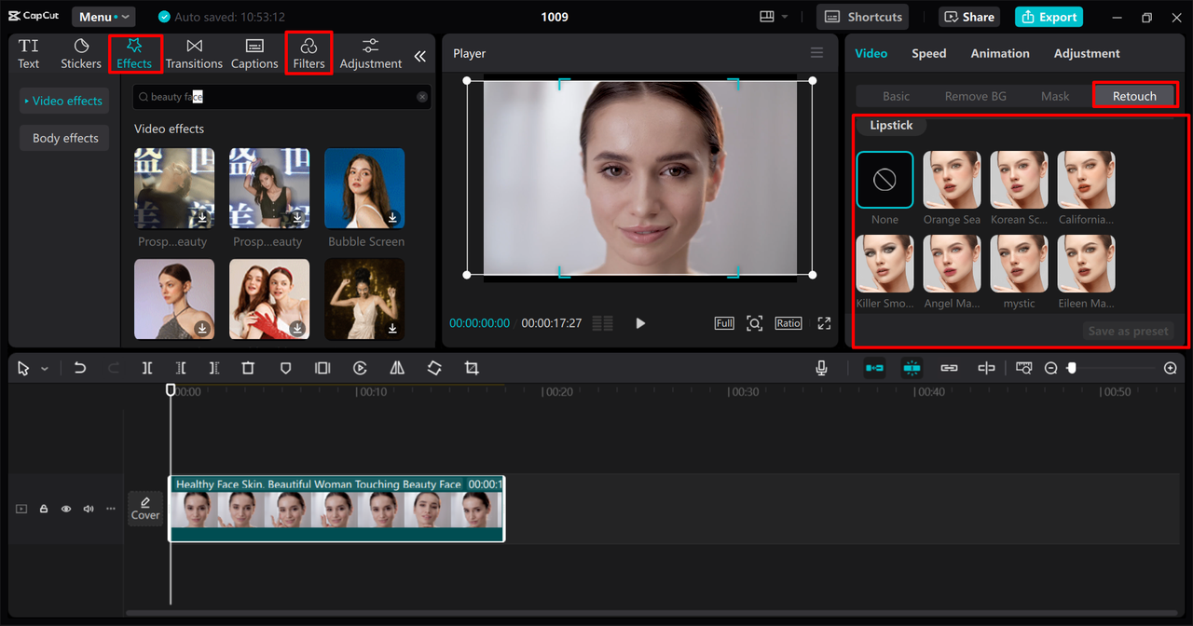Click the player zoom-scan icon
1193x626 pixels.
pos(754,323)
